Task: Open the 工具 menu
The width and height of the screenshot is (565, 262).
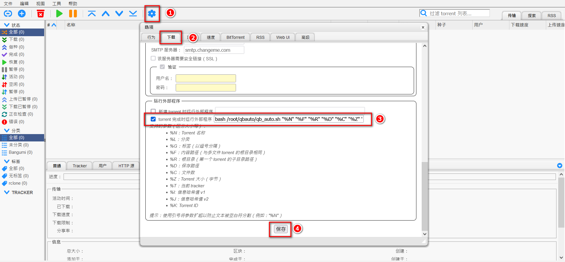Action: point(56,4)
